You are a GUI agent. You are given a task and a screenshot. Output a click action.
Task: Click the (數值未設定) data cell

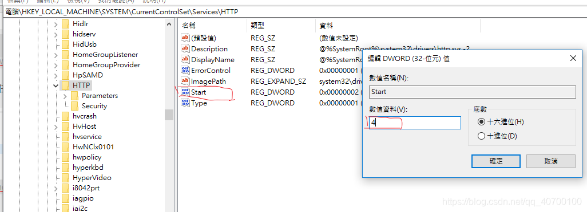click(x=339, y=38)
